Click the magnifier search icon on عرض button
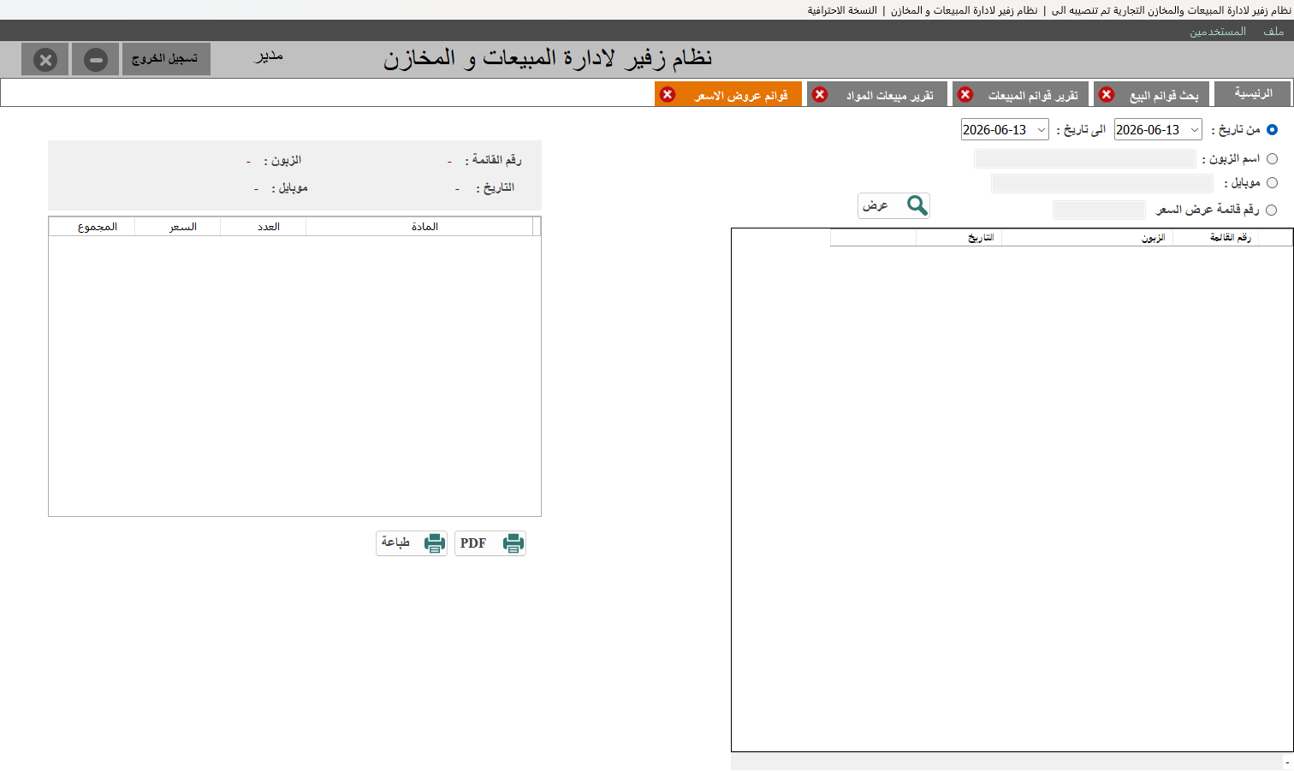This screenshot has width=1294, height=771. pos(917,205)
